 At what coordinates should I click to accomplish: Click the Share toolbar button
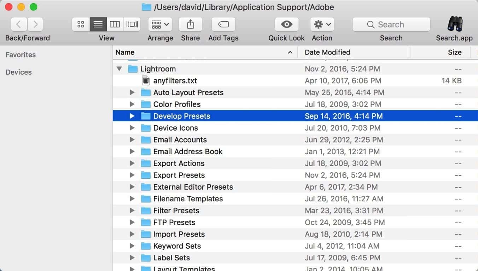coord(191,24)
